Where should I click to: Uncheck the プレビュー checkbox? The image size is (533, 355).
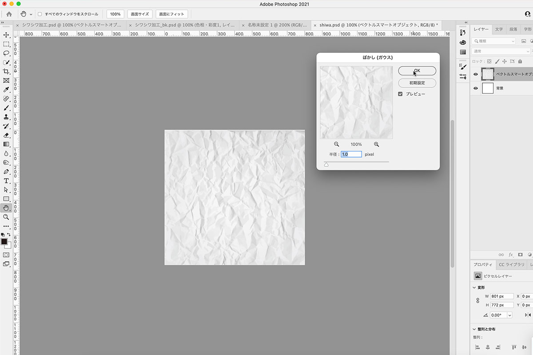point(400,94)
